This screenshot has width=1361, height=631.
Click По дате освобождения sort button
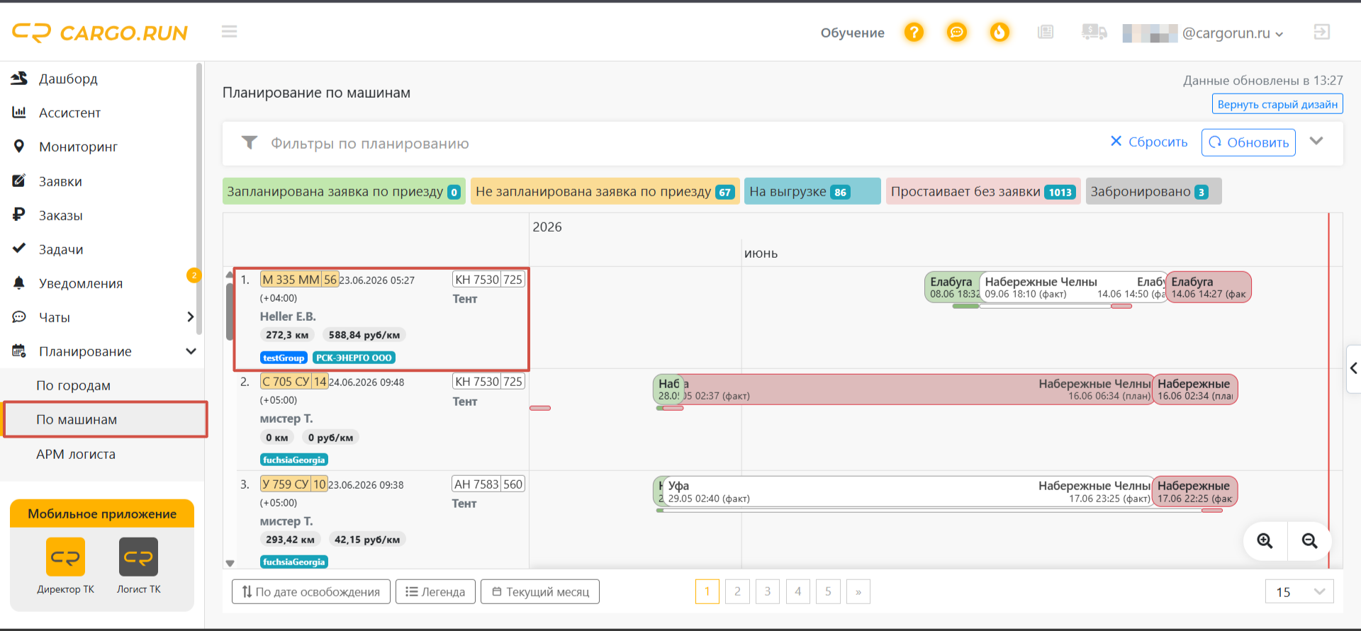pos(311,591)
